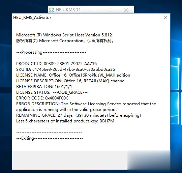Image resolution: width=182 pixels, height=173 pixels.
Task: Click the Windows Script Host Version 5.812 line
Action: [x=64, y=35]
